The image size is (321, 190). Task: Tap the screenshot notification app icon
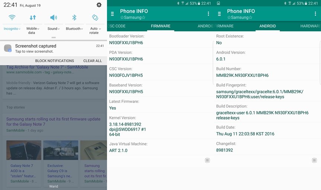8,48
